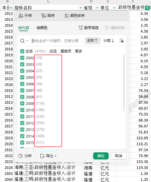The height and width of the screenshot is (182, 151).
Task: Open the search mode dropdown chevron
Action: 27,41
